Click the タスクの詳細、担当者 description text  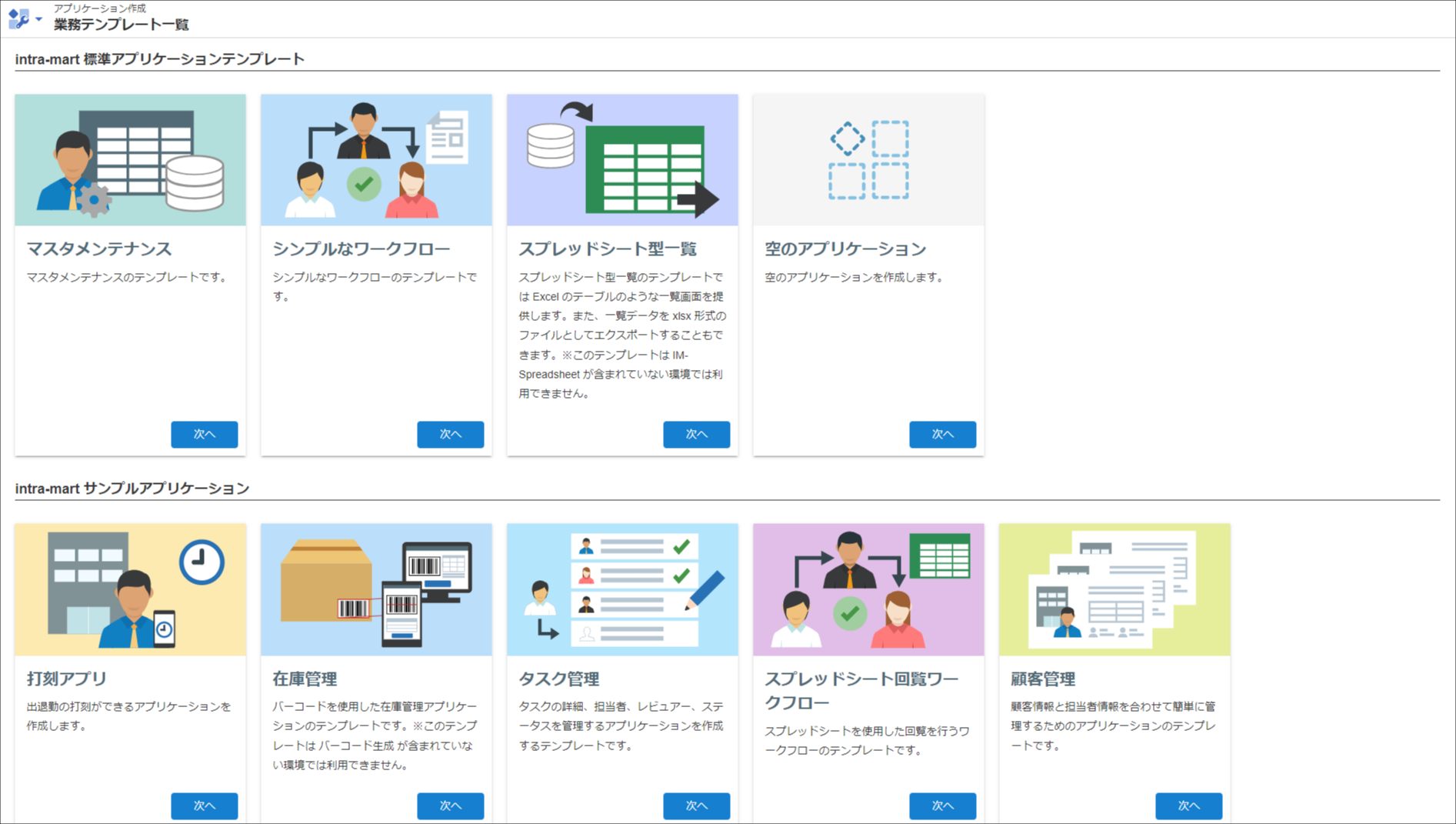pos(621,726)
